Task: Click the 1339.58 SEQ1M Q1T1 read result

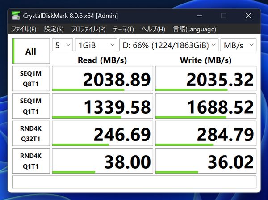Action: pyautogui.click(x=103, y=106)
